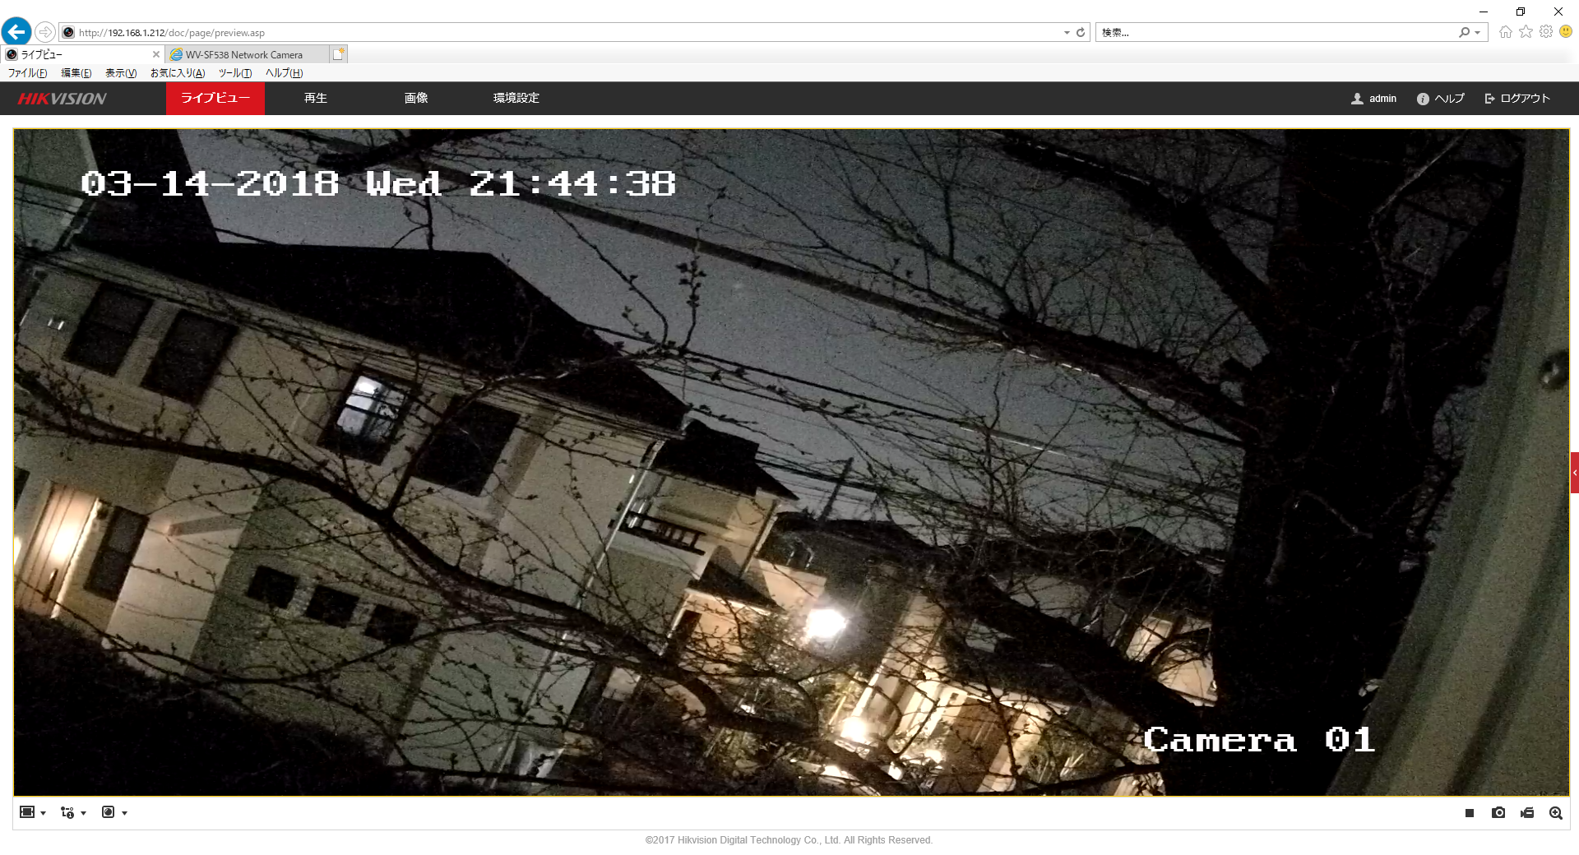The width and height of the screenshot is (1579, 855).
Task: Open the ファイル(F) menu
Action: (28, 73)
